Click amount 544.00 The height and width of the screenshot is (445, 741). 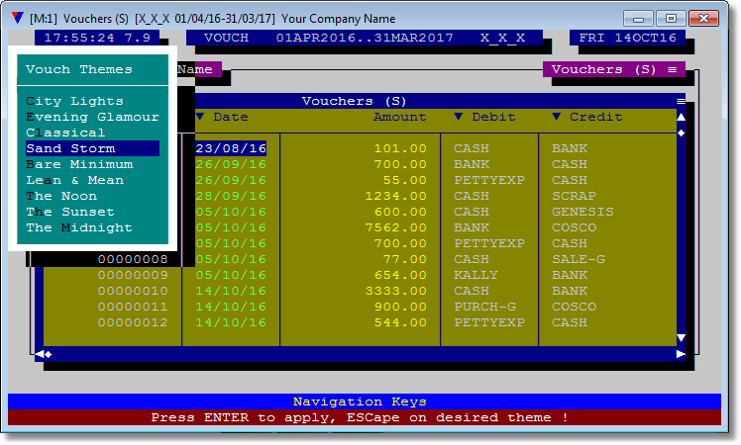[x=400, y=322]
